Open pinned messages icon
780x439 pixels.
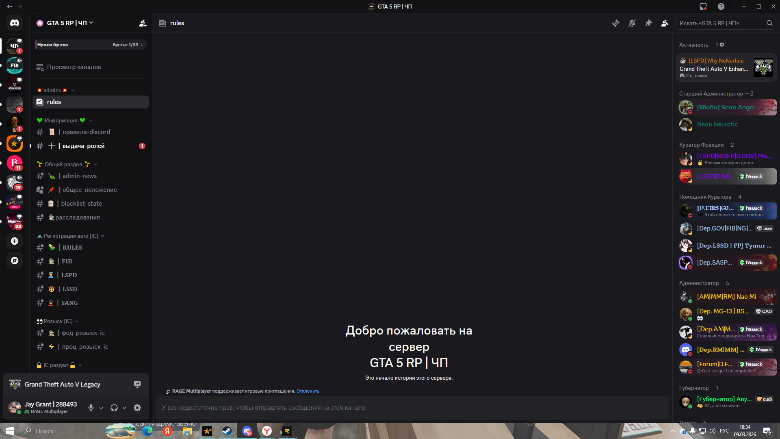[648, 23]
